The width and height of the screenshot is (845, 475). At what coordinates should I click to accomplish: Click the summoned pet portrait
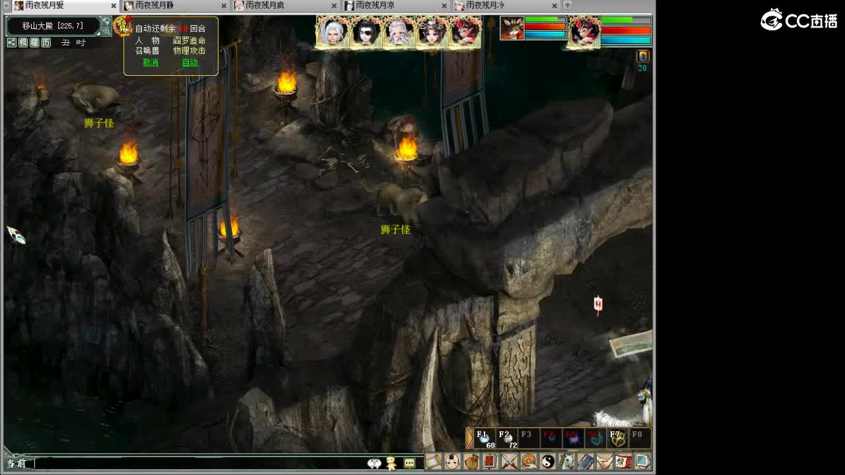point(512,28)
